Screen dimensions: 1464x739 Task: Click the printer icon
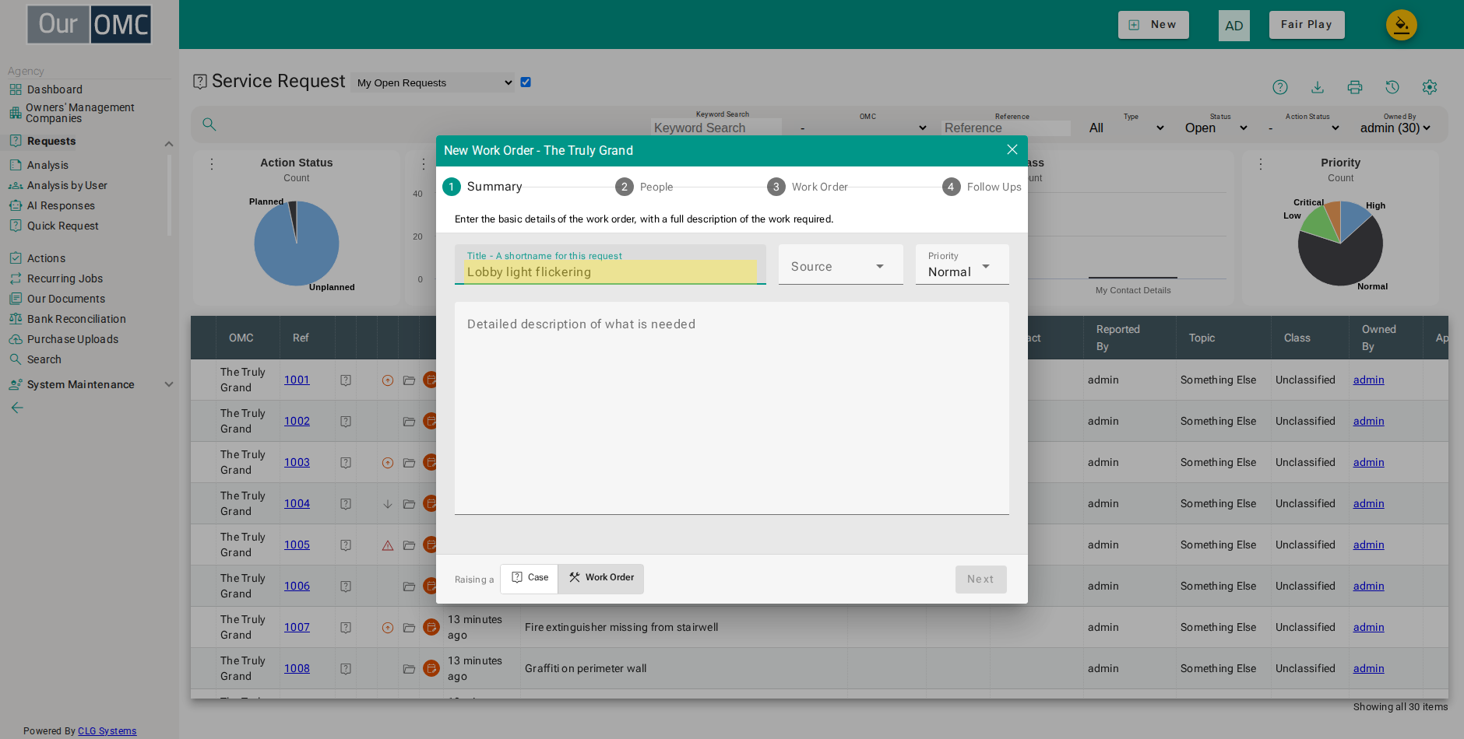(x=1355, y=87)
